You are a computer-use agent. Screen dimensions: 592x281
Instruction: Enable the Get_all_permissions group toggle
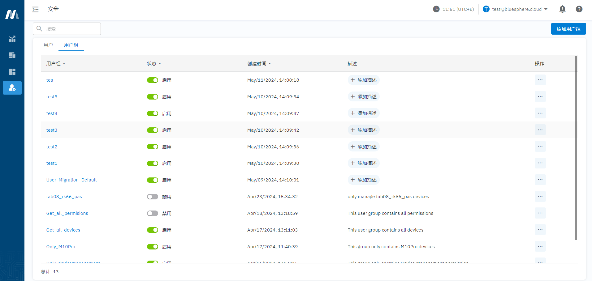tap(152, 213)
